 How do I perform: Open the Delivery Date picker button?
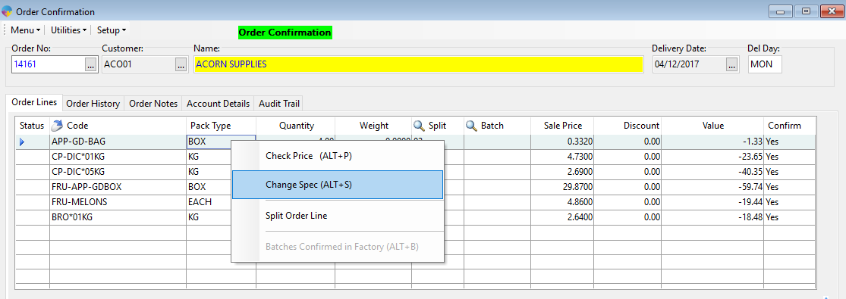tap(731, 64)
